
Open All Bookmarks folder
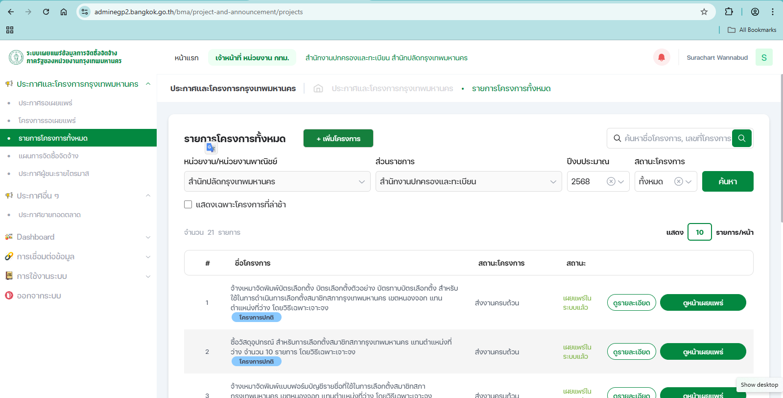click(752, 30)
